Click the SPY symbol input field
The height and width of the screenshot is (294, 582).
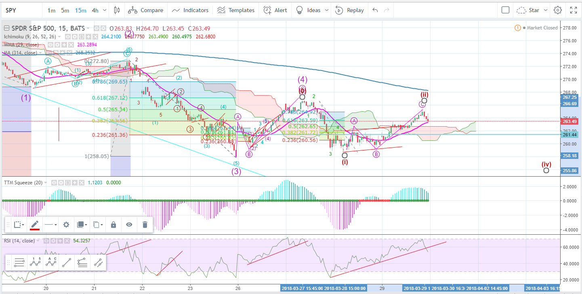pos(21,10)
